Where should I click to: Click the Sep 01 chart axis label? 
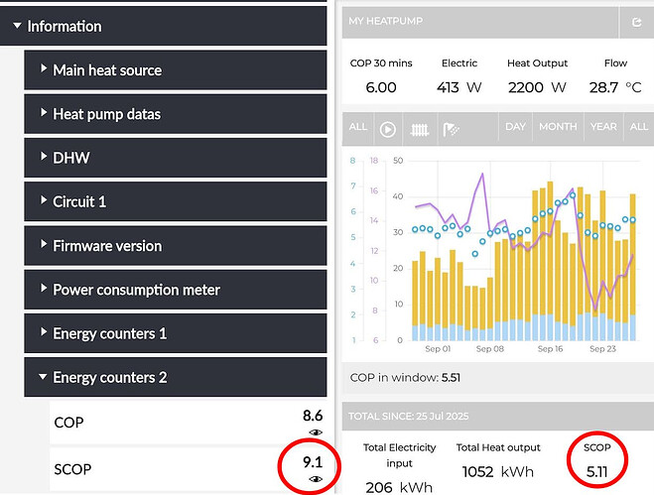click(438, 348)
